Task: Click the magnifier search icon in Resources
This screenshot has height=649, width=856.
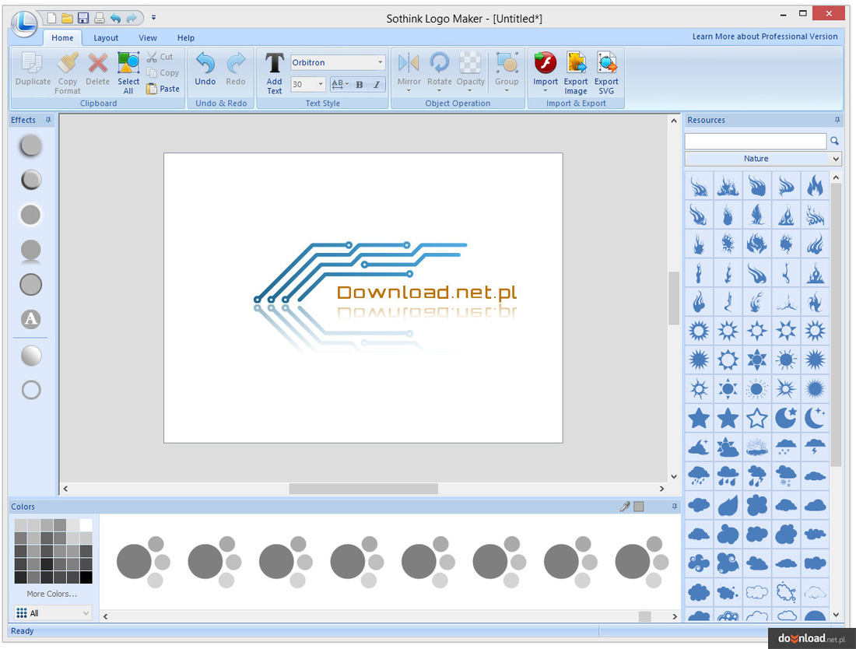Action: tap(835, 141)
